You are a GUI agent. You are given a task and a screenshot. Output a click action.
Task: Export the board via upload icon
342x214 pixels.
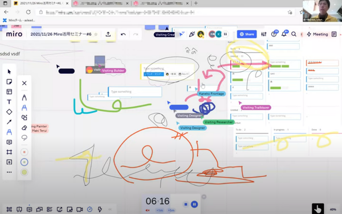(x=108, y=34)
